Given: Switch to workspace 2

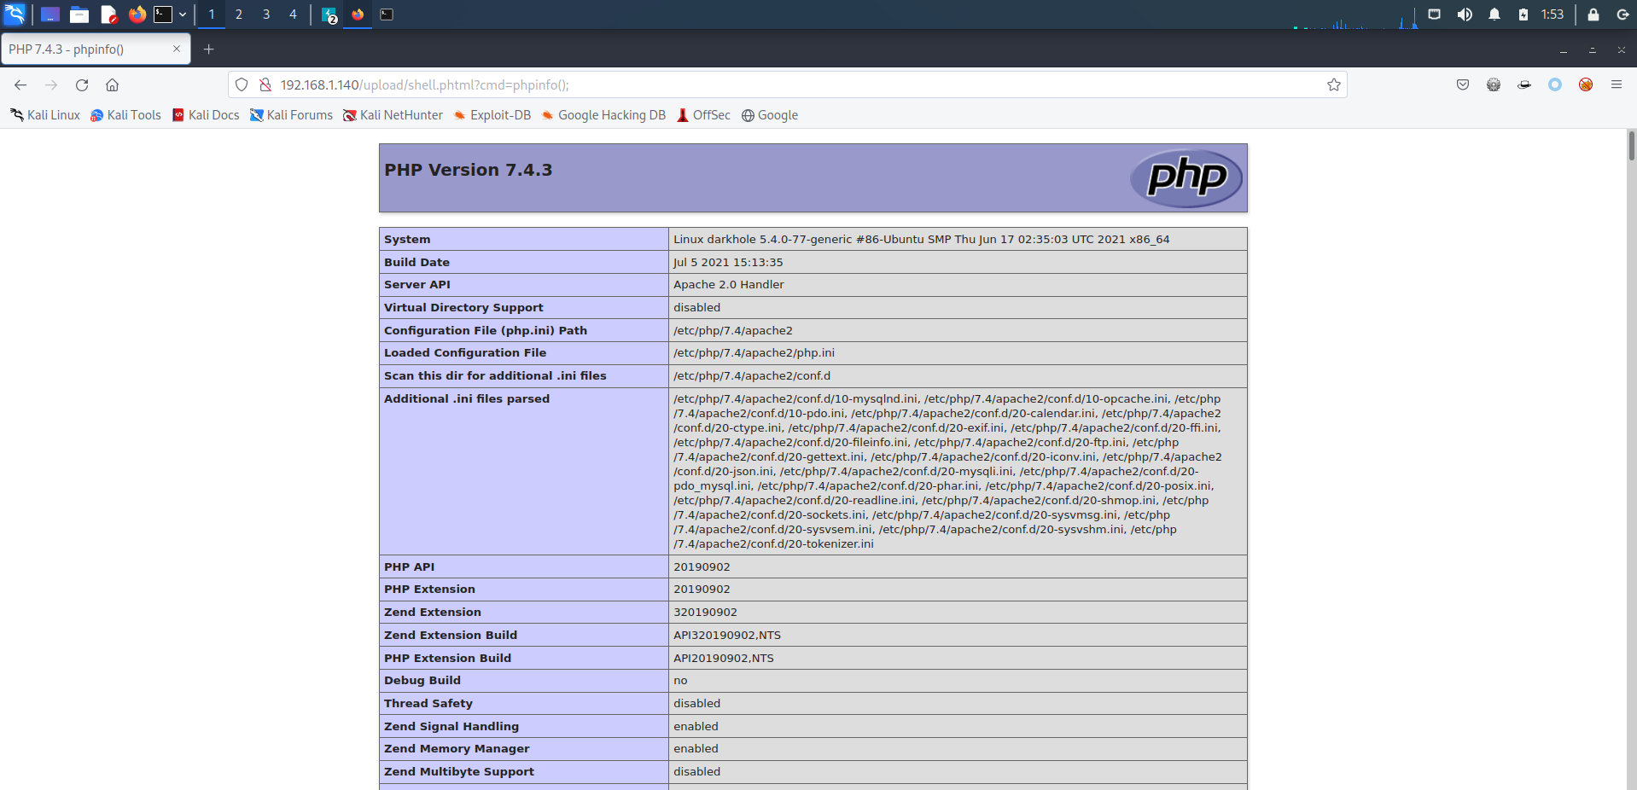Looking at the screenshot, I should [x=239, y=15].
